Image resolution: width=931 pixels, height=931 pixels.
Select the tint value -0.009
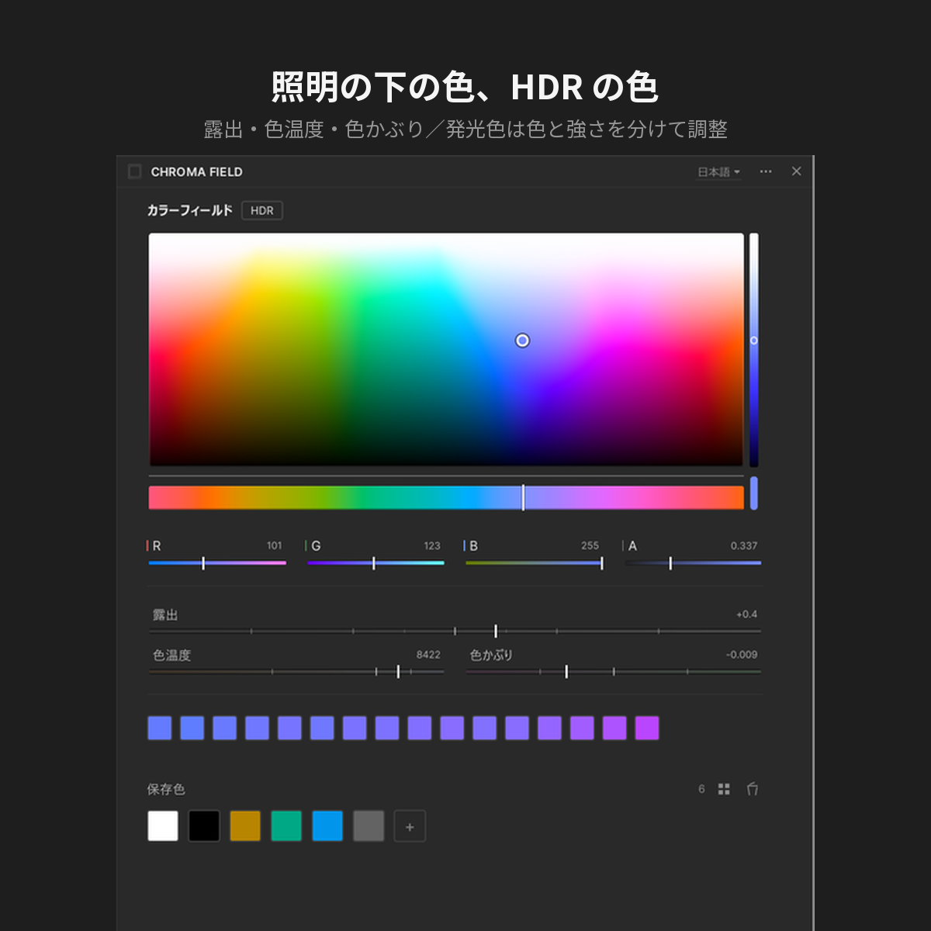(x=742, y=655)
